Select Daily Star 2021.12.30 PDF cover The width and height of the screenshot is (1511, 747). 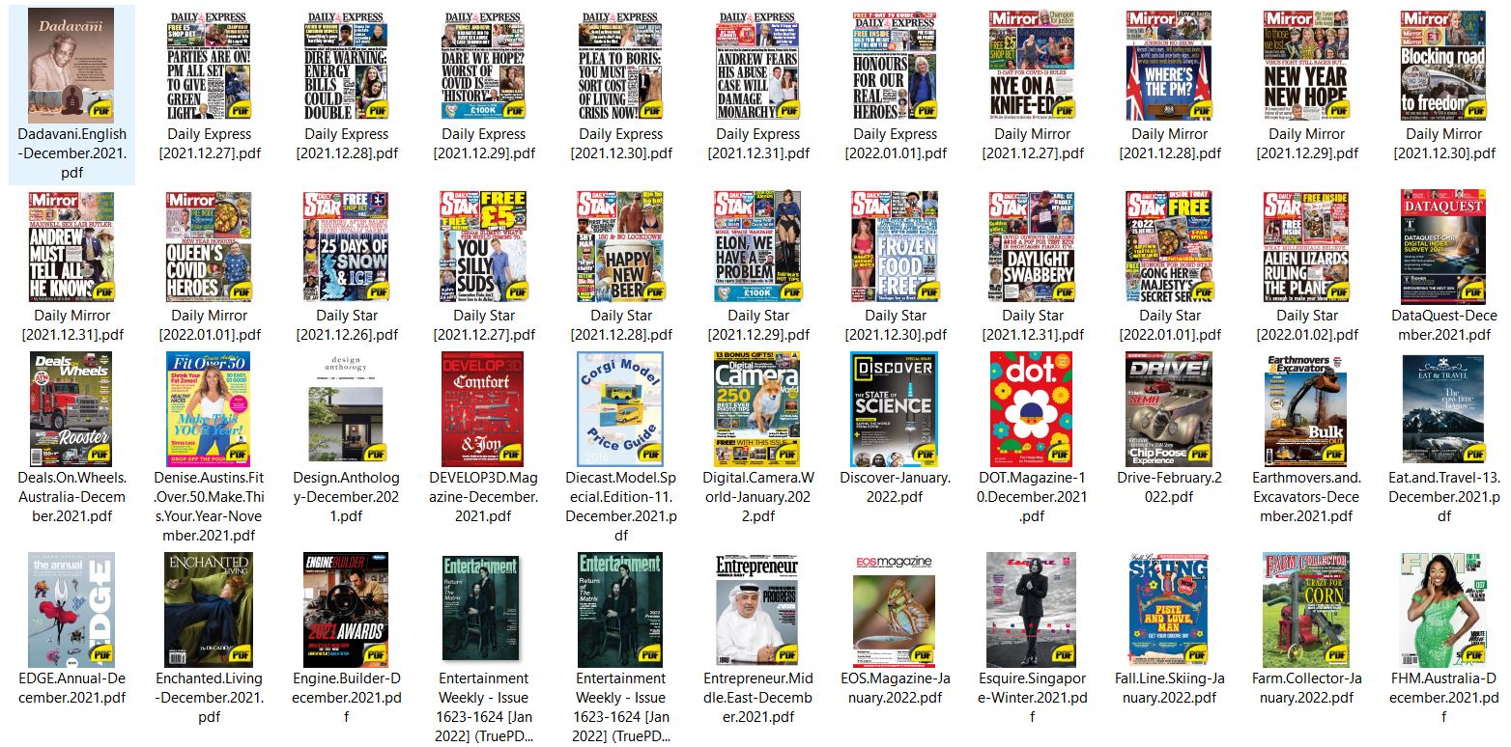click(x=895, y=246)
